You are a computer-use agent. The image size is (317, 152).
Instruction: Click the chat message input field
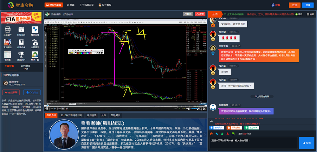(252, 143)
